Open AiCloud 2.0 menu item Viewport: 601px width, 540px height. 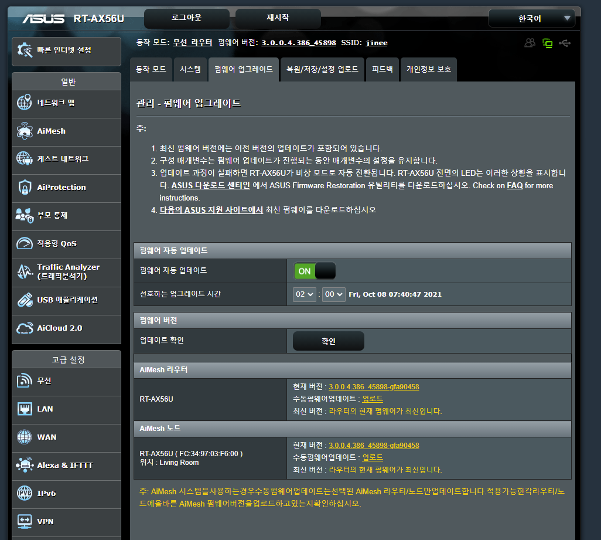coord(66,329)
